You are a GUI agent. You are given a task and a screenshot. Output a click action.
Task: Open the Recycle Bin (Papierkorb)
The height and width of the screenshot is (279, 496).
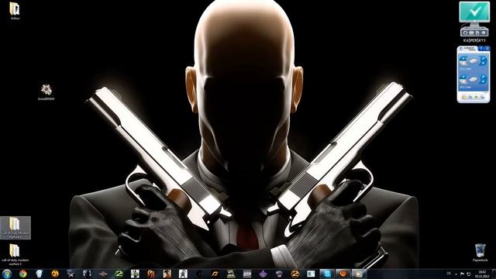coord(480,252)
